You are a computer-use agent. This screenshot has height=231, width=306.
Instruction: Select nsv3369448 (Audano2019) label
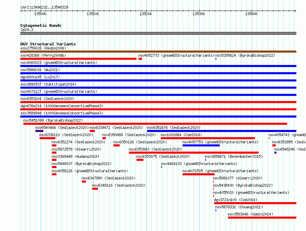(x=75, y=156)
